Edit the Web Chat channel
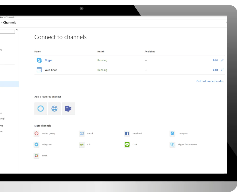This screenshot has width=249, height=196. click(x=215, y=70)
